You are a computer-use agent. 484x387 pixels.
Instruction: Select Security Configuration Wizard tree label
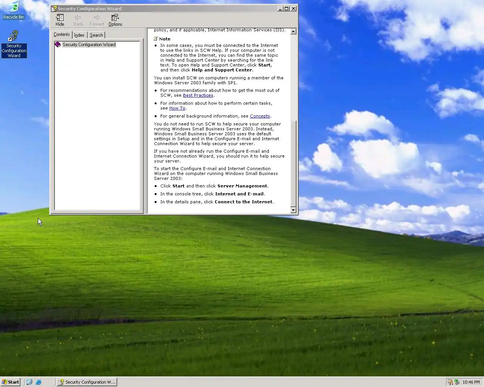click(x=89, y=45)
